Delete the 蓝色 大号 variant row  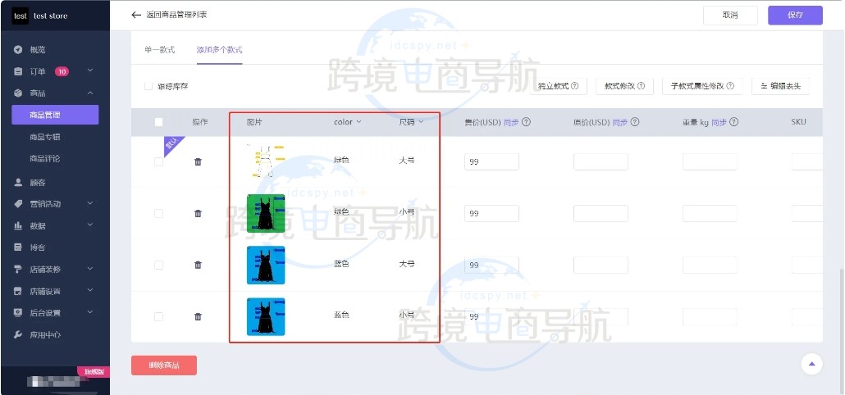tap(198, 265)
